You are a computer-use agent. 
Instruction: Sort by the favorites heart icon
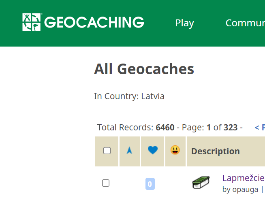[152, 151]
